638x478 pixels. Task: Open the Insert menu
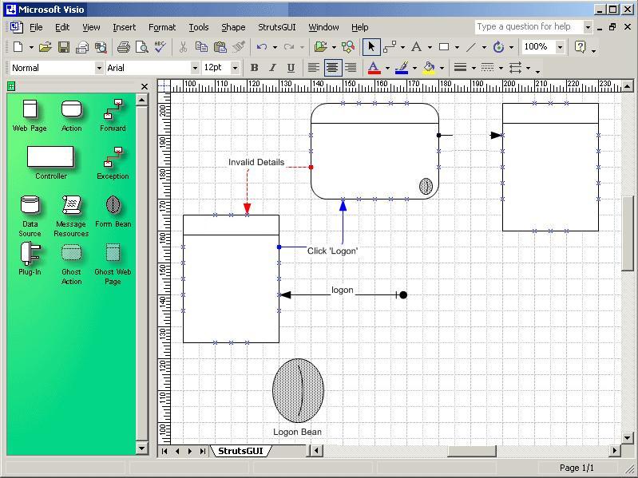coord(124,27)
